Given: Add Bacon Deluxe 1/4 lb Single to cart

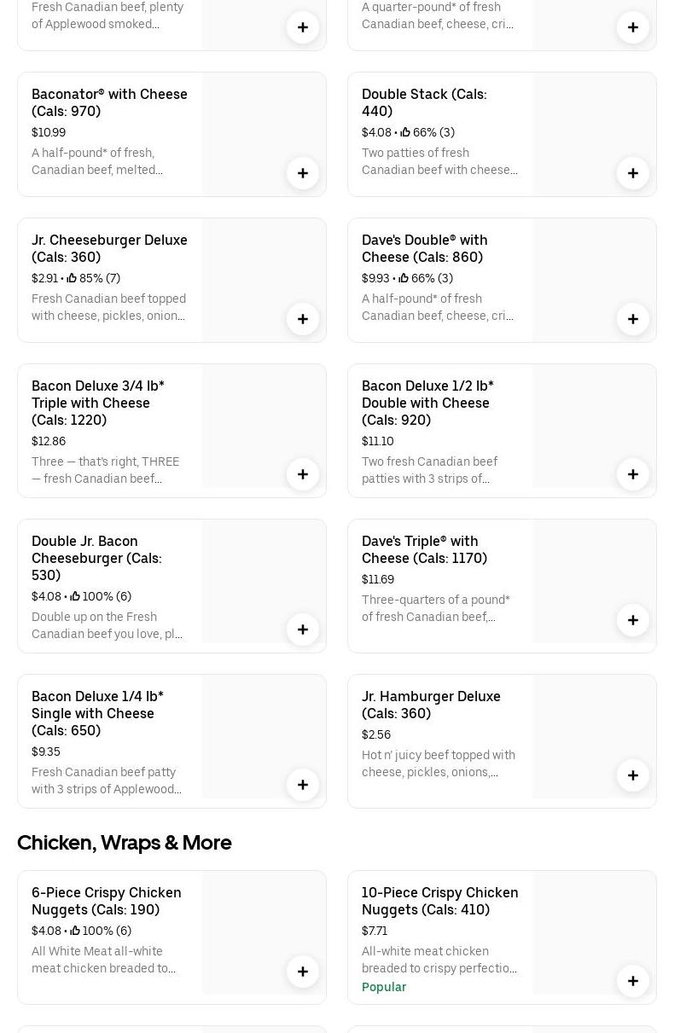Looking at the screenshot, I should pyautogui.click(x=303, y=785).
